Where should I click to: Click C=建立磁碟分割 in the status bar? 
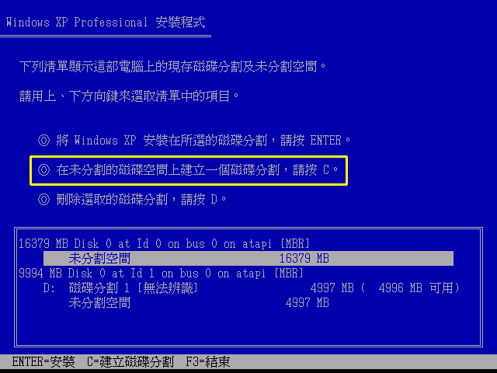[130, 361]
